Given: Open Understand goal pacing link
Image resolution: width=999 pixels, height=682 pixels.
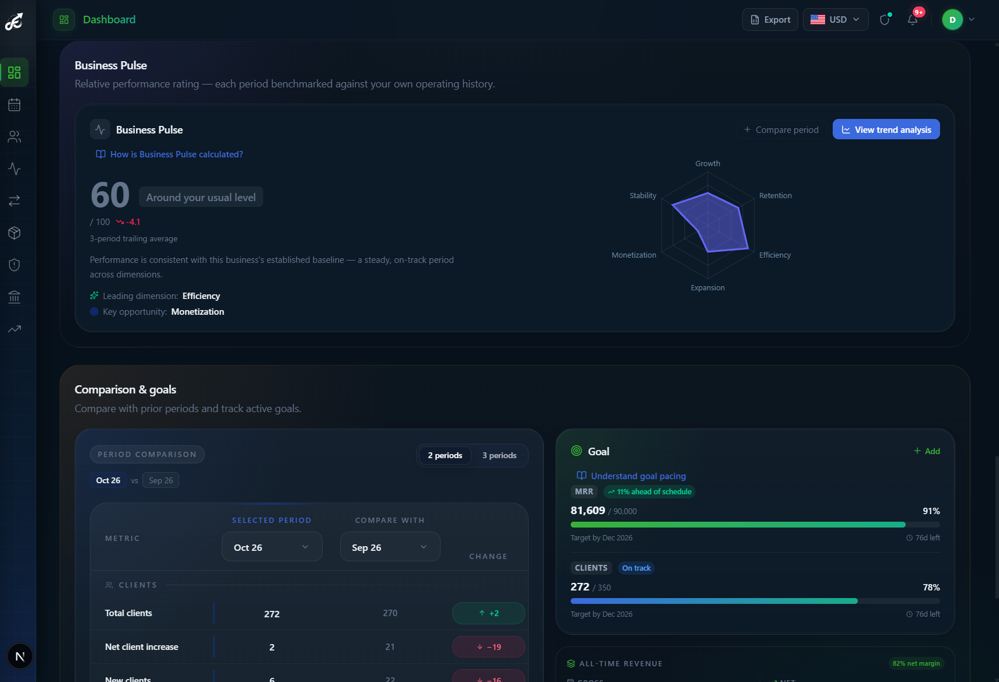Looking at the screenshot, I should [631, 476].
